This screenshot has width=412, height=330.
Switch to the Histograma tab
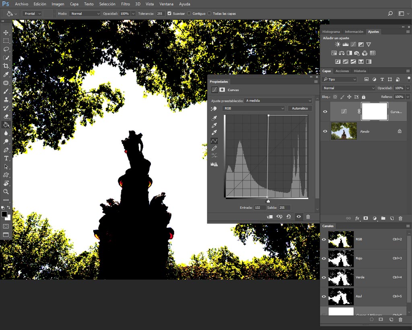[x=331, y=31]
